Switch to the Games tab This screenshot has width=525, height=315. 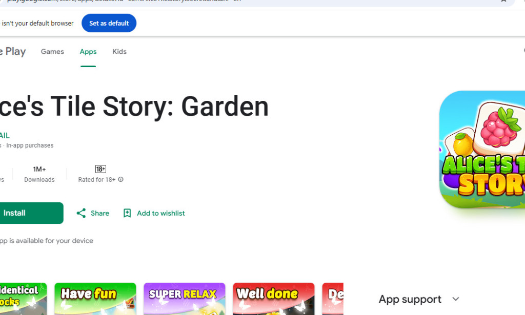pyautogui.click(x=52, y=51)
